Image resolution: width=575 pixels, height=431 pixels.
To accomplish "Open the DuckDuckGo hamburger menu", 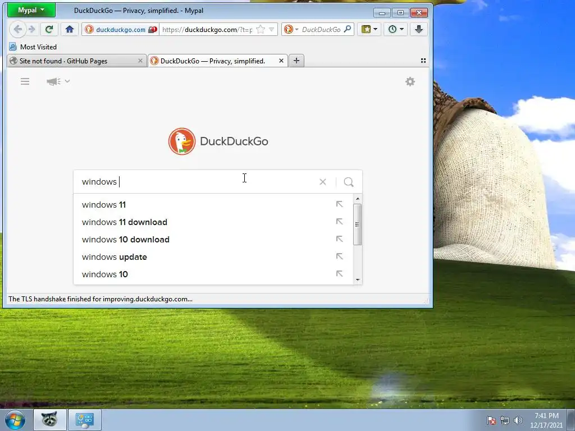I will point(25,81).
